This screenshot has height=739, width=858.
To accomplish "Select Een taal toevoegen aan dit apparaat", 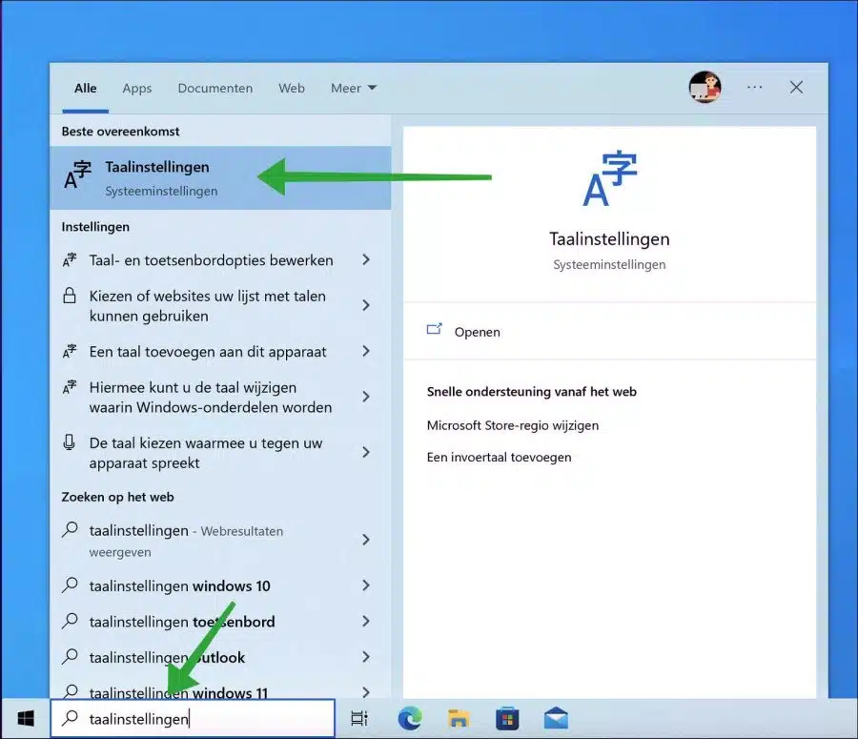I will 220,352.
